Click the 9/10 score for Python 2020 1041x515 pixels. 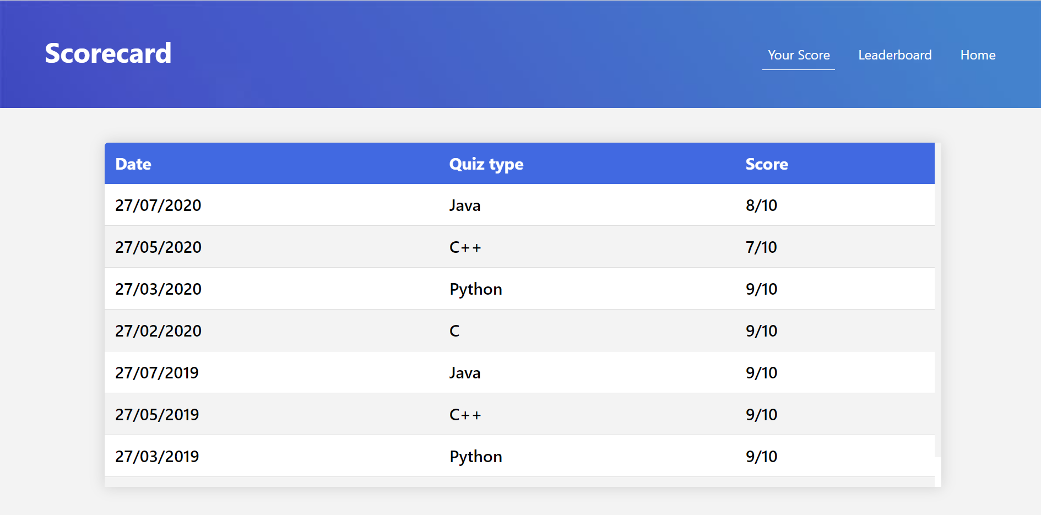[762, 289]
